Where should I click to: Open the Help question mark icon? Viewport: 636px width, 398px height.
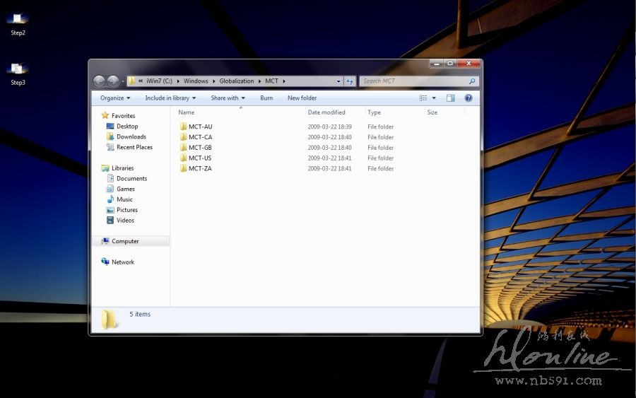coord(468,98)
